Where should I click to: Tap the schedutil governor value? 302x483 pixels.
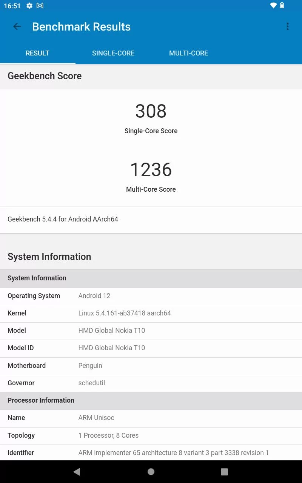tap(92, 383)
